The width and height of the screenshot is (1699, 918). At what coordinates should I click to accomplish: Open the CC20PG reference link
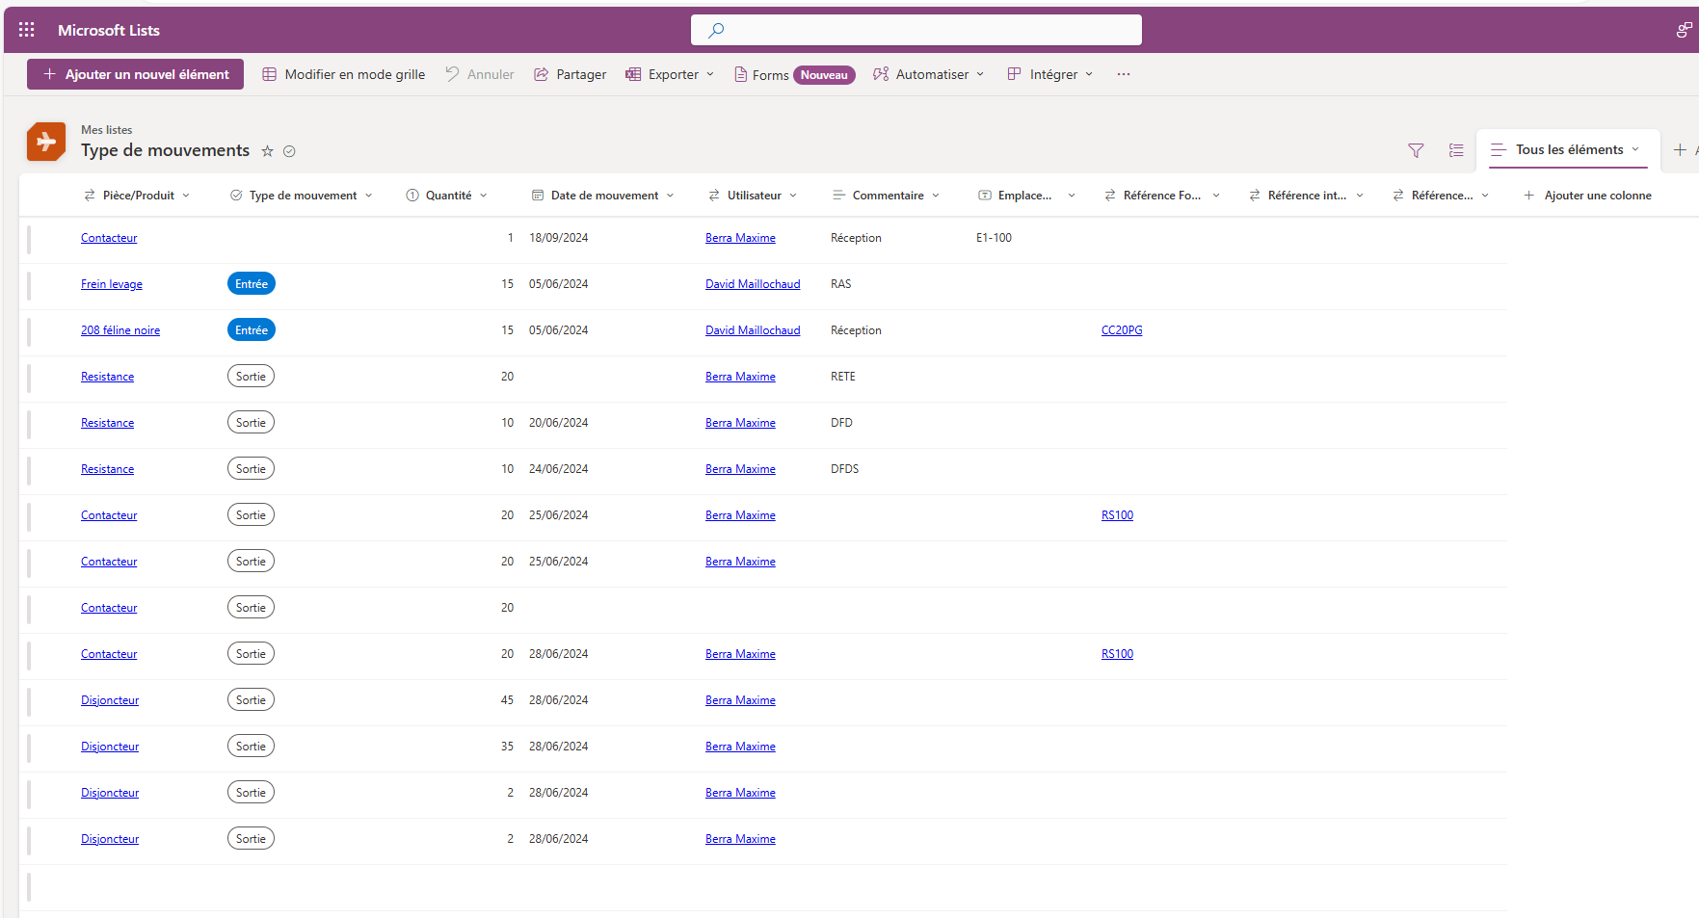point(1122,330)
